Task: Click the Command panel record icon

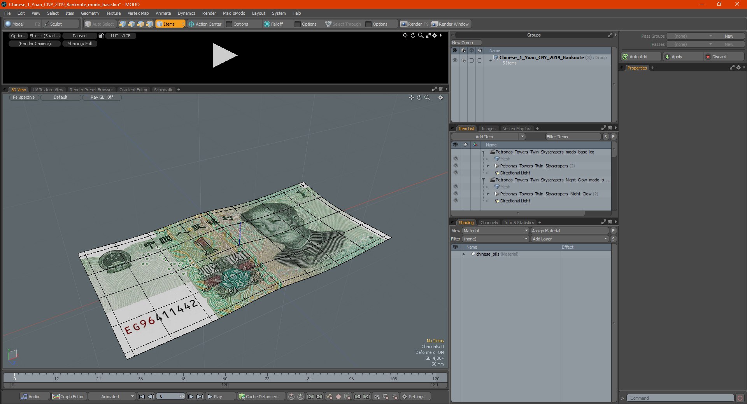Action: [740, 398]
